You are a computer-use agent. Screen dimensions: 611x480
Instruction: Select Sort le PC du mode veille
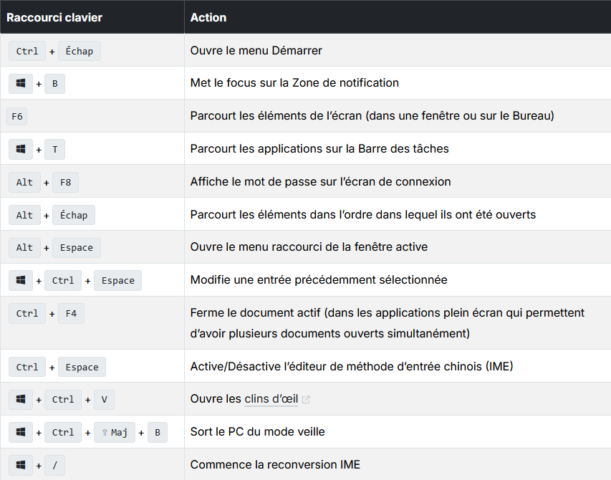click(258, 432)
